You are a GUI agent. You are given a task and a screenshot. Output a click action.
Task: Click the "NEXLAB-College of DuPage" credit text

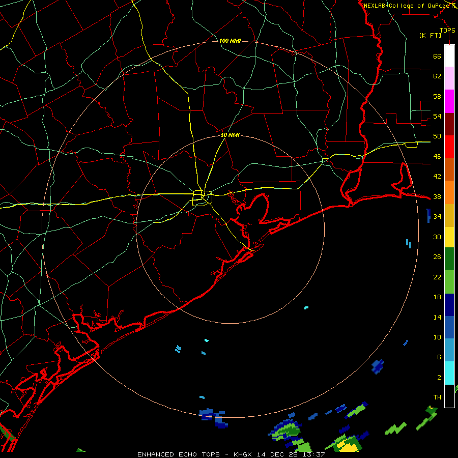click(x=407, y=6)
